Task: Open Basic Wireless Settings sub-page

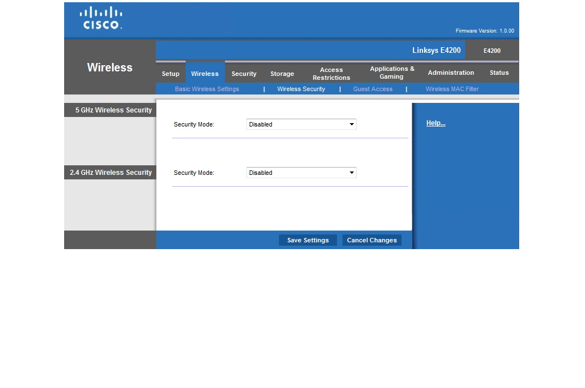Action: tap(207, 89)
